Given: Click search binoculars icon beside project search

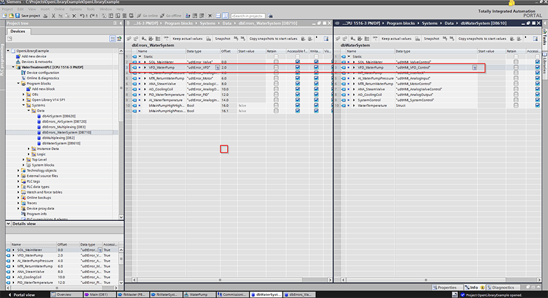Looking at the screenshot, I should pyautogui.click(x=270, y=16).
